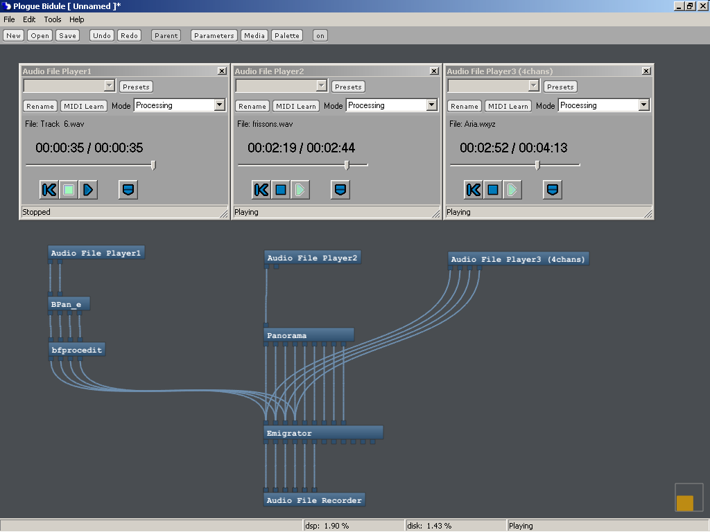Click Presets button in Audio File Player2

click(348, 87)
